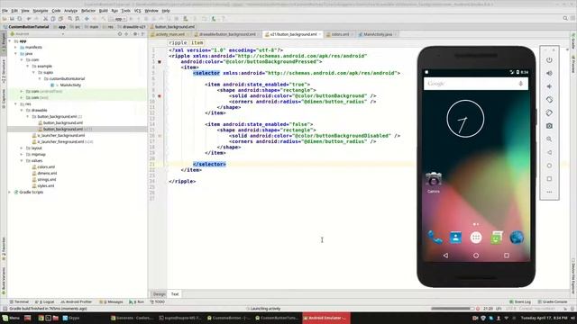Tap the Android recents navigation button

(x=507, y=256)
